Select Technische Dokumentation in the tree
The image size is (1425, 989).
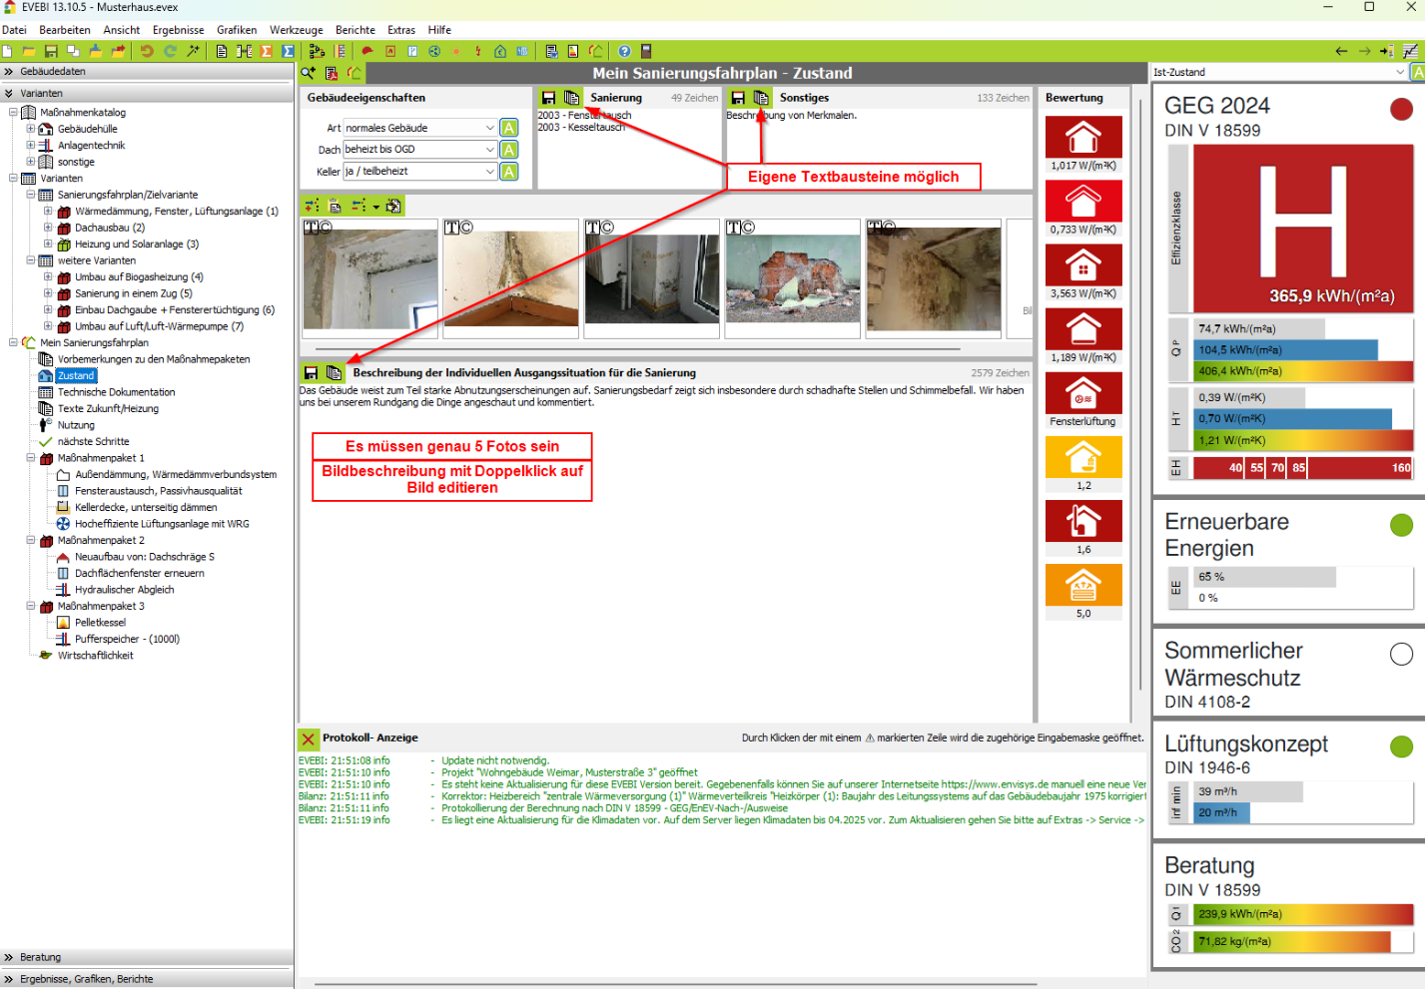pos(116,392)
